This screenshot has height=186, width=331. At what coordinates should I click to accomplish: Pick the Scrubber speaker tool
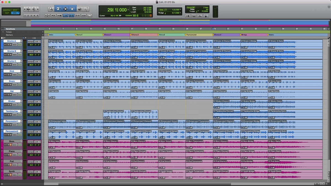coord(79,9)
